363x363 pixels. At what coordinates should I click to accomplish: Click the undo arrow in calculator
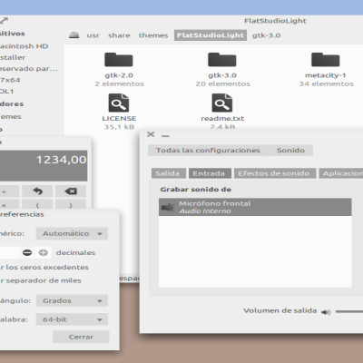(x=37, y=191)
